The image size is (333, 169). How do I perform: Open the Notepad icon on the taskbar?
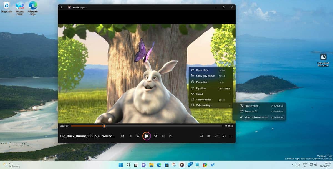(x=197, y=165)
